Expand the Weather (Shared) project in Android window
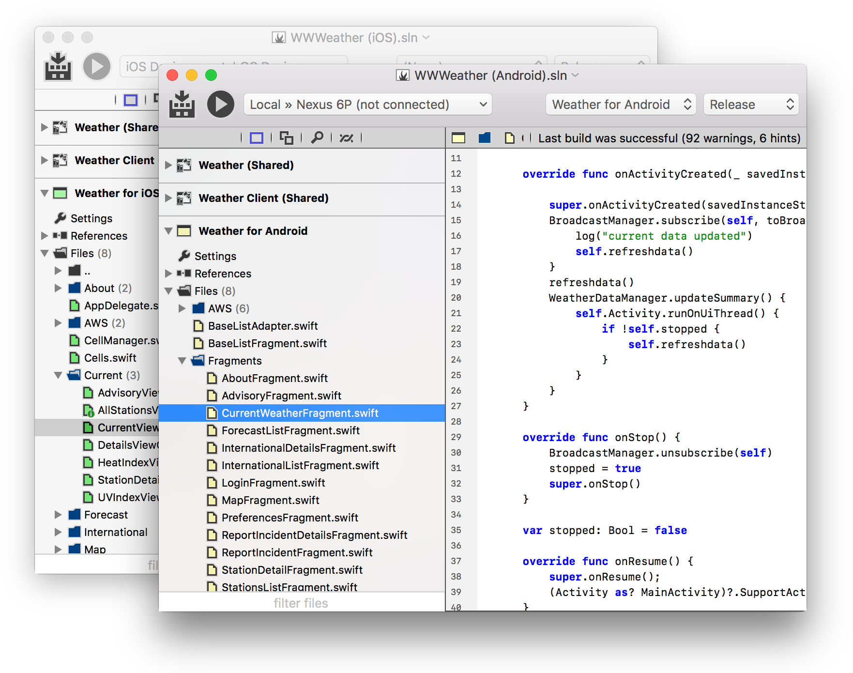Viewport: 853px width, 673px height. (x=168, y=165)
